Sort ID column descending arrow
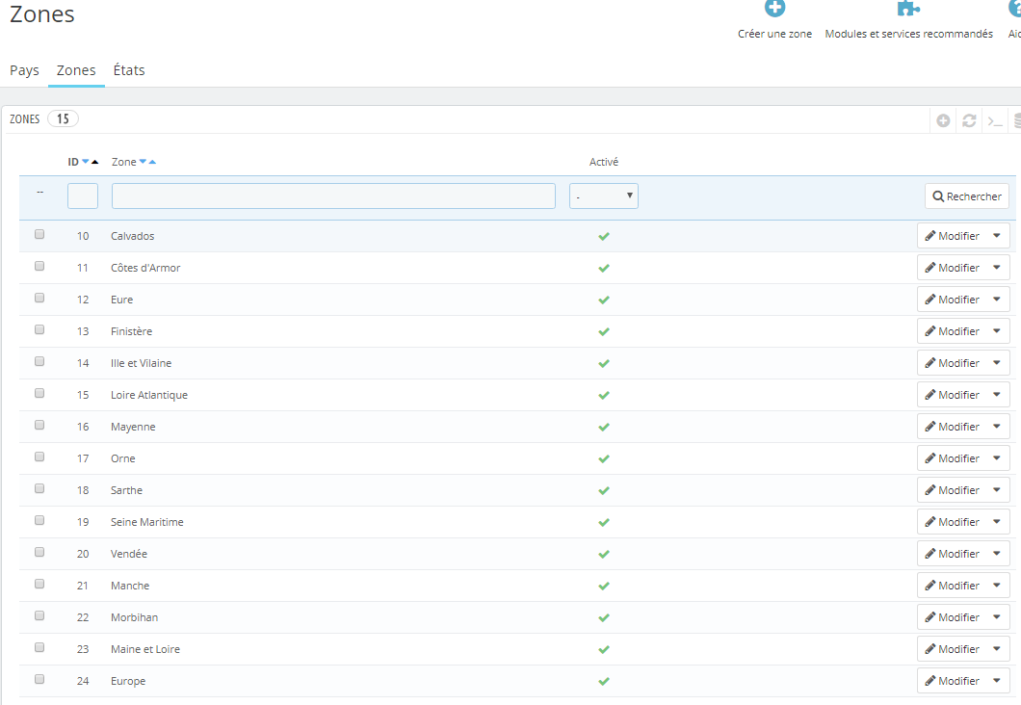 86,162
